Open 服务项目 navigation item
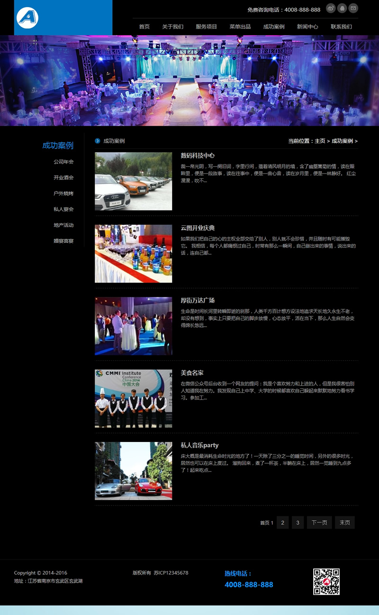 tap(207, 27)
